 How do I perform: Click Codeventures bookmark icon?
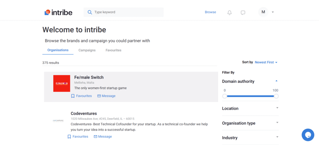[x=69, y=137]
